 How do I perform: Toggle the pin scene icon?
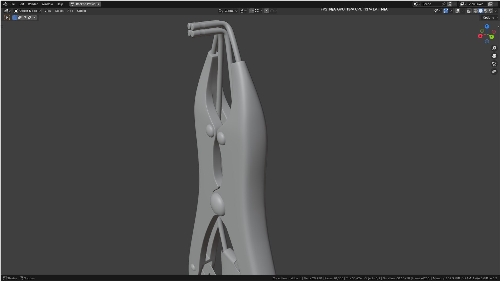[x=444, y=4]
